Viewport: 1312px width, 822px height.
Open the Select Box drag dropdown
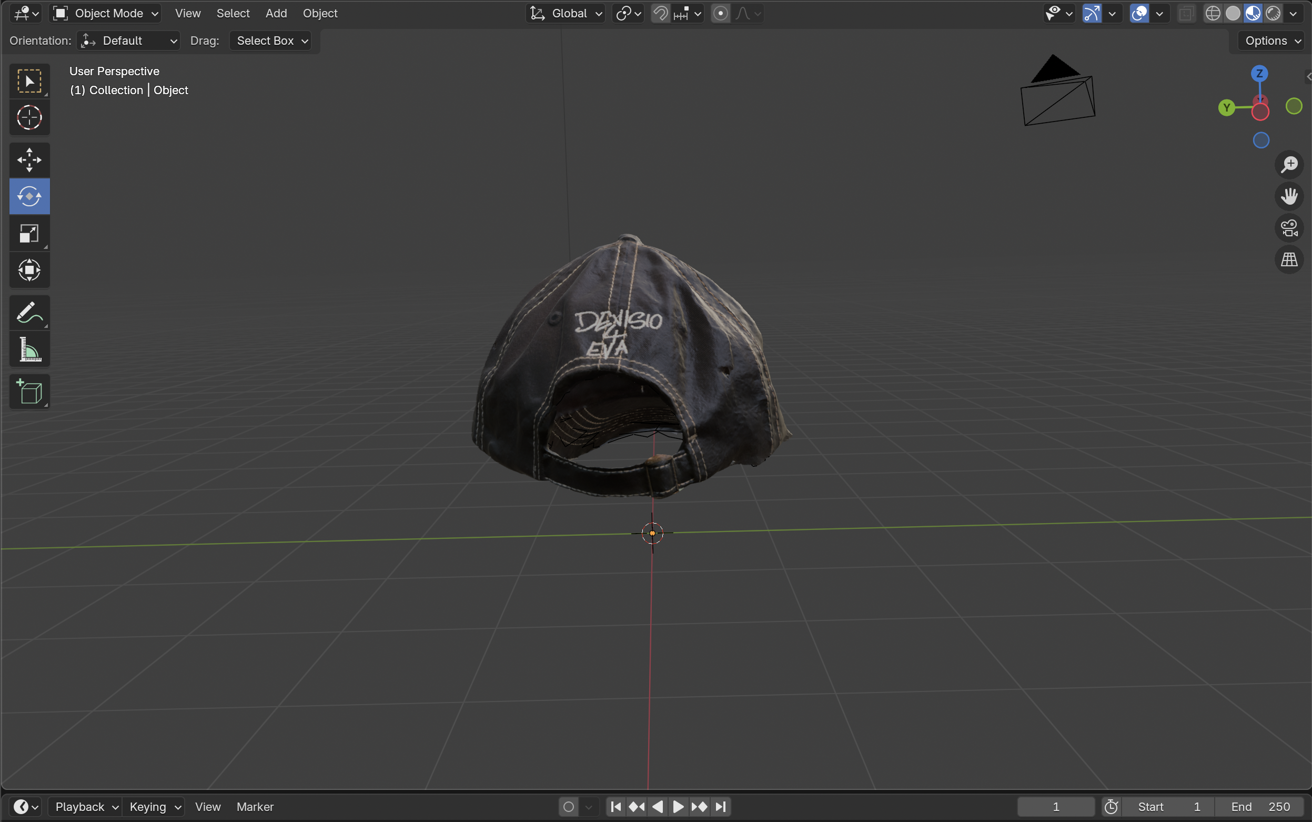[x=271, y=41]
